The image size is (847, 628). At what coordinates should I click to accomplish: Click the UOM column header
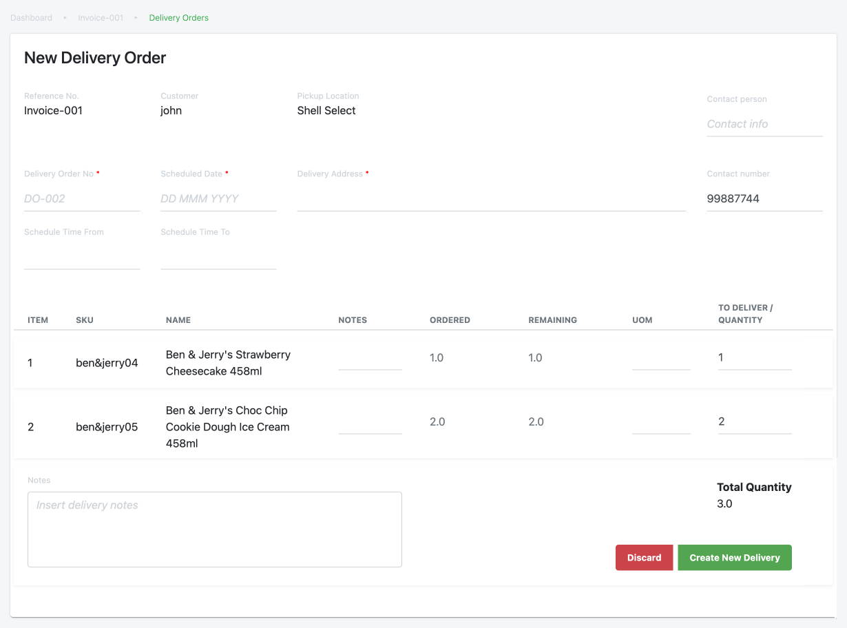(642, 320)
